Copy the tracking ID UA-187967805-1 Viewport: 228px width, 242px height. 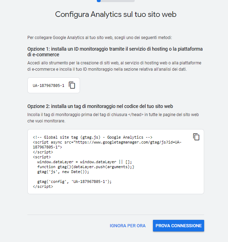[x=72, y=85]
